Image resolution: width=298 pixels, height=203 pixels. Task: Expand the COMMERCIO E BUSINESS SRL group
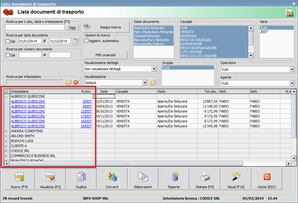6,156
